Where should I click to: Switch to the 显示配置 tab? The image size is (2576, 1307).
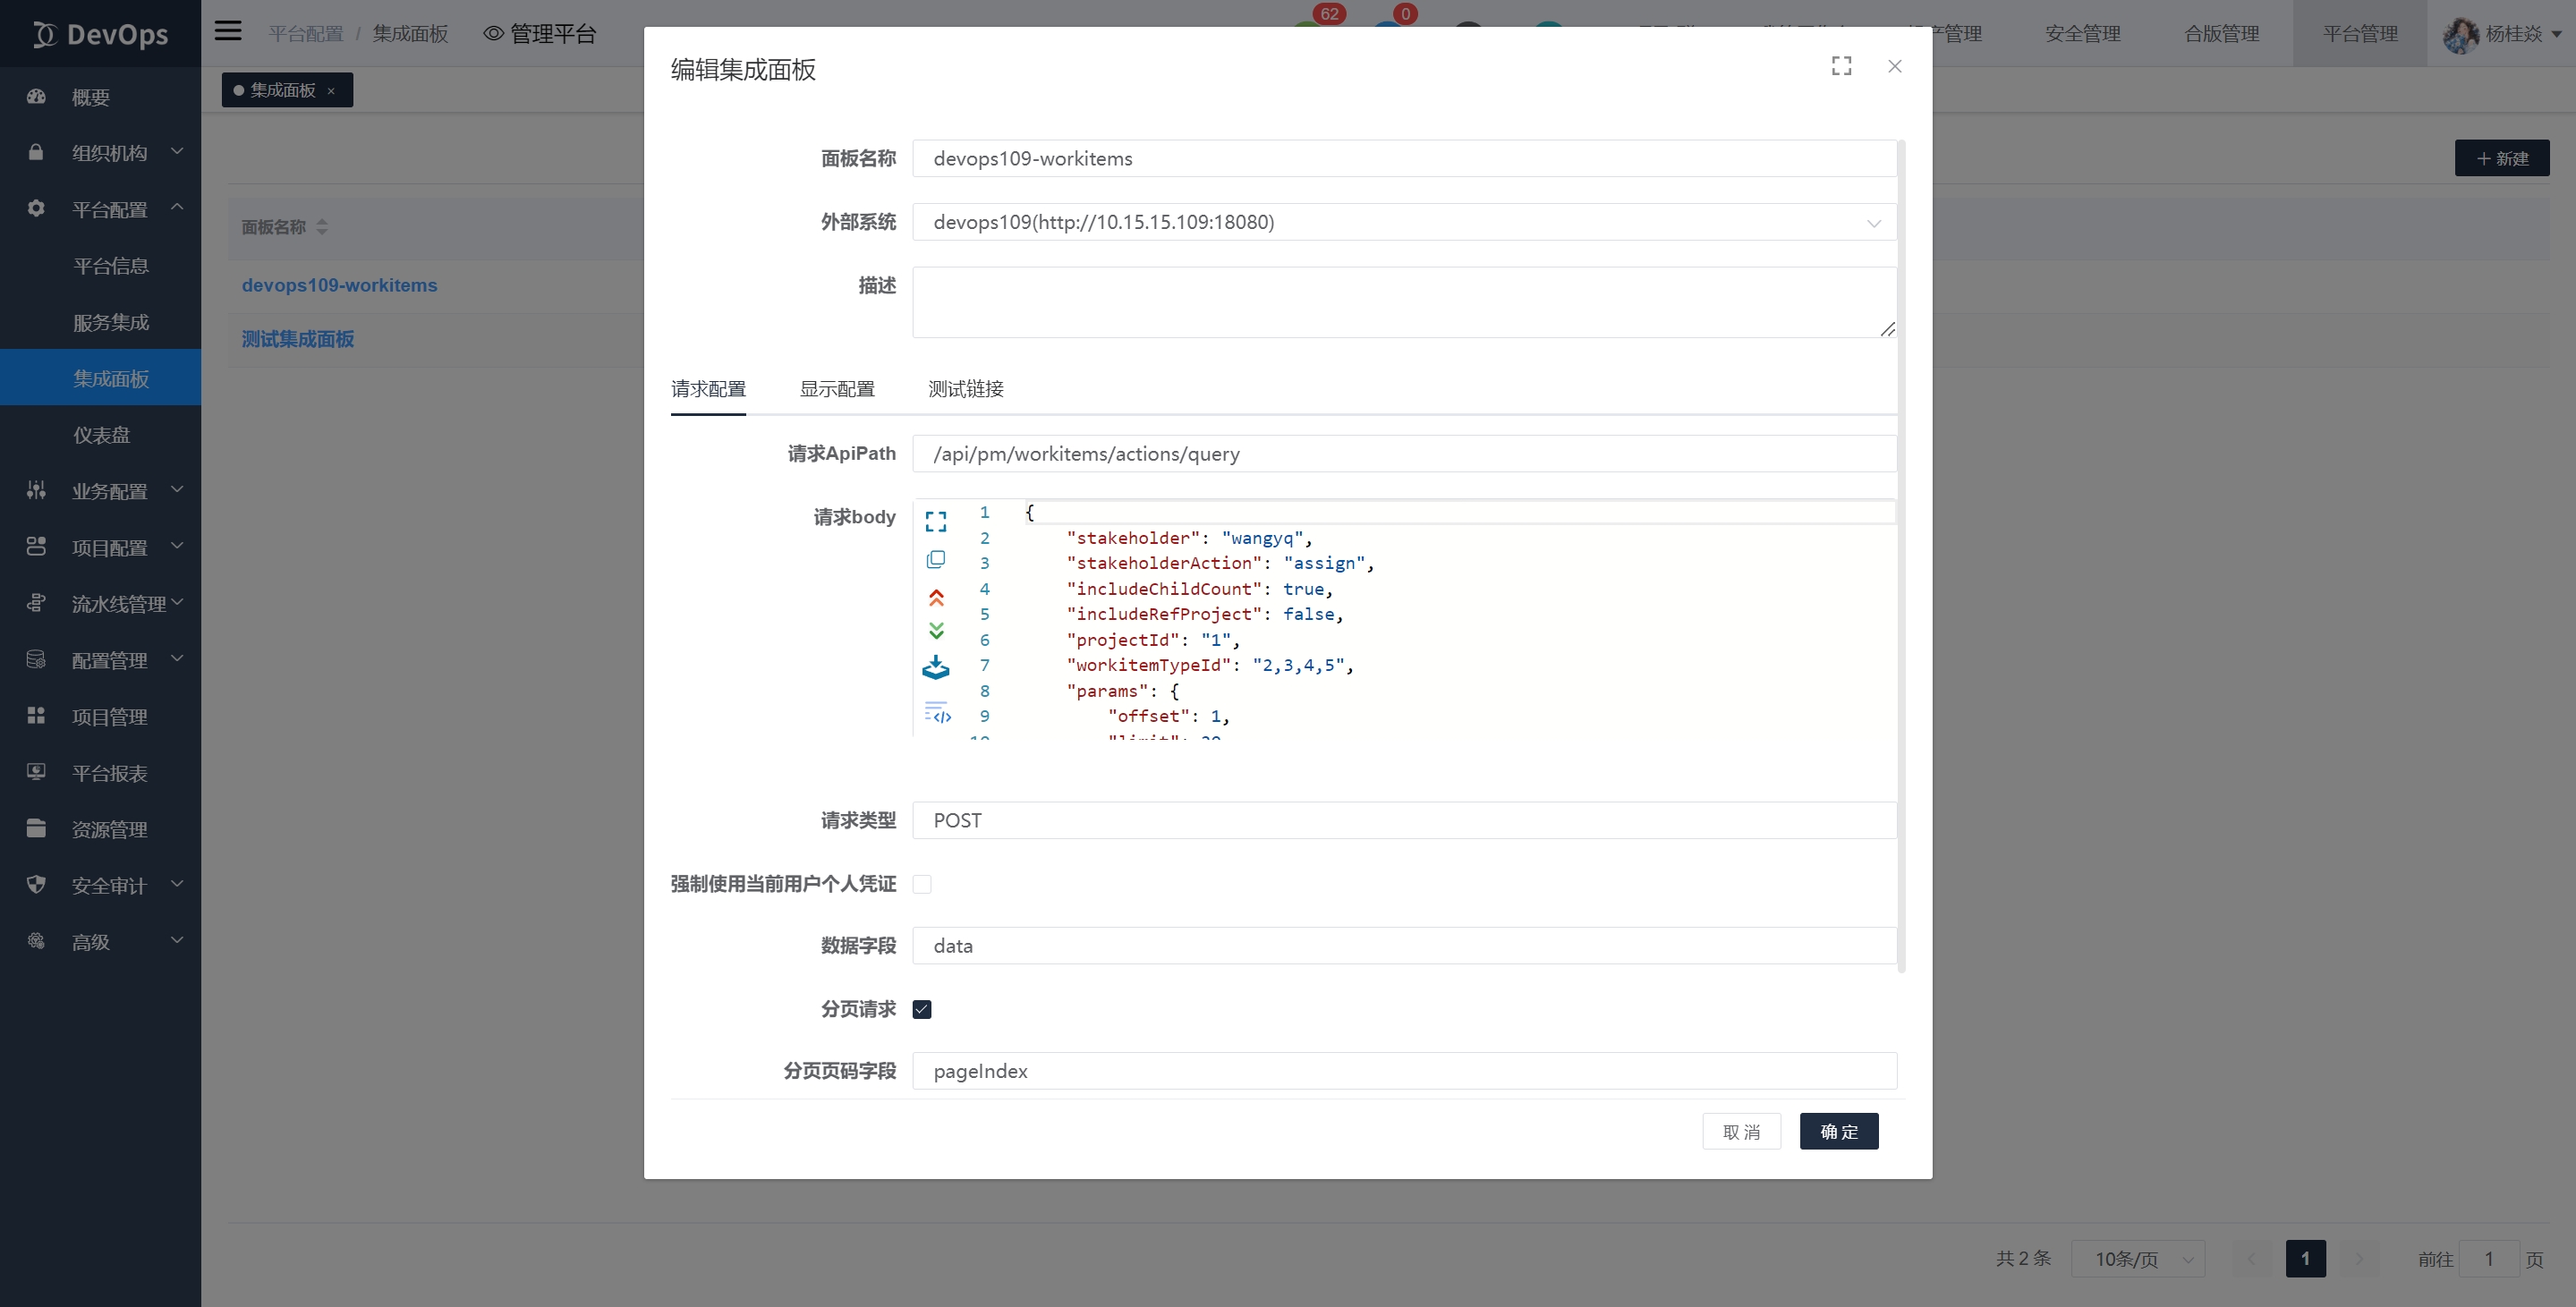pos(837,389)
